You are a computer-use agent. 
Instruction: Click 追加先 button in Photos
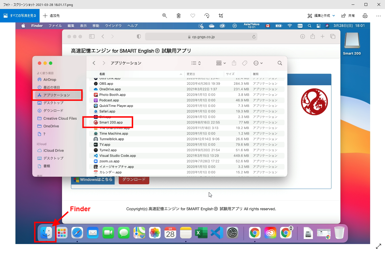pos(51,16)
